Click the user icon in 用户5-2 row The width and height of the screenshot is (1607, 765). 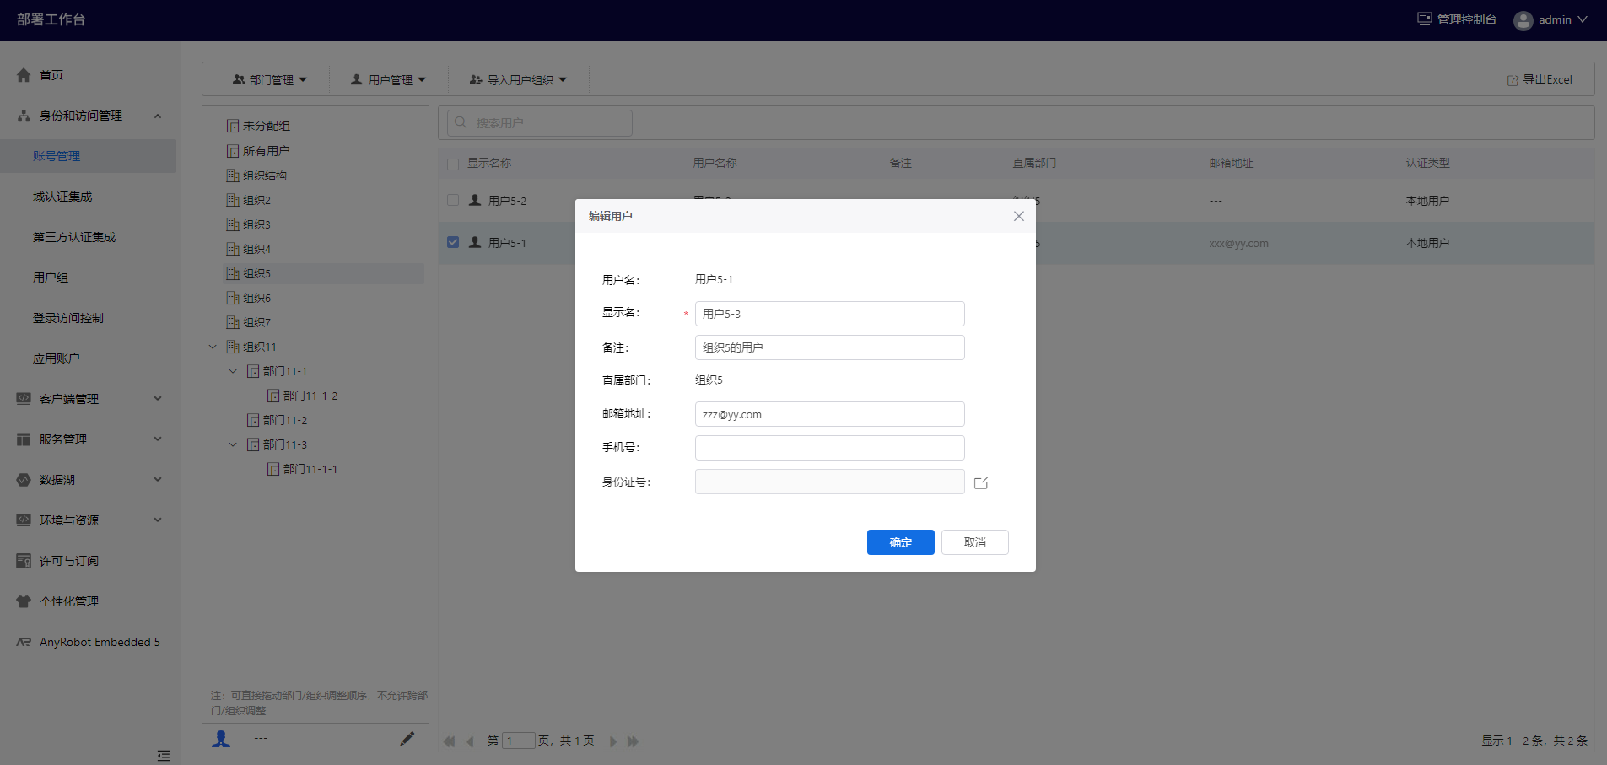point(475,200)
